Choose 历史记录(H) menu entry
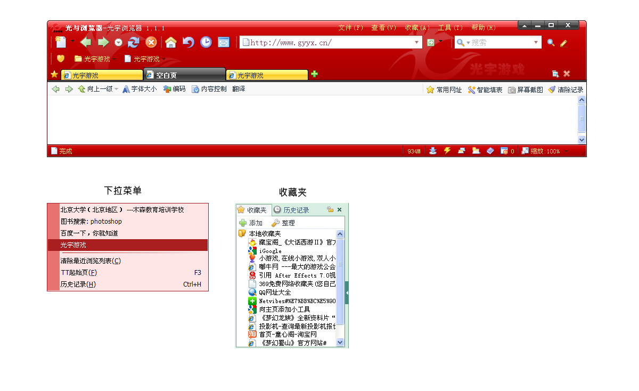Screen dimensions: 639x391 click(128, 284)
